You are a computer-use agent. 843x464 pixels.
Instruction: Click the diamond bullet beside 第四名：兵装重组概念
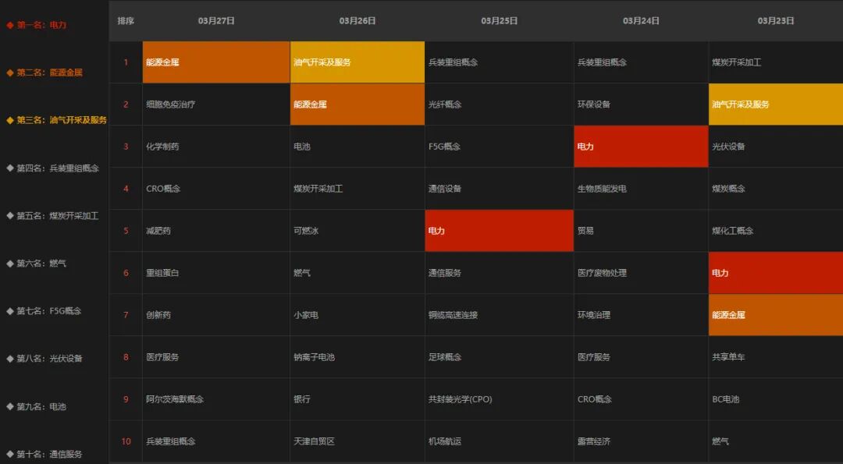click(10, 168)
